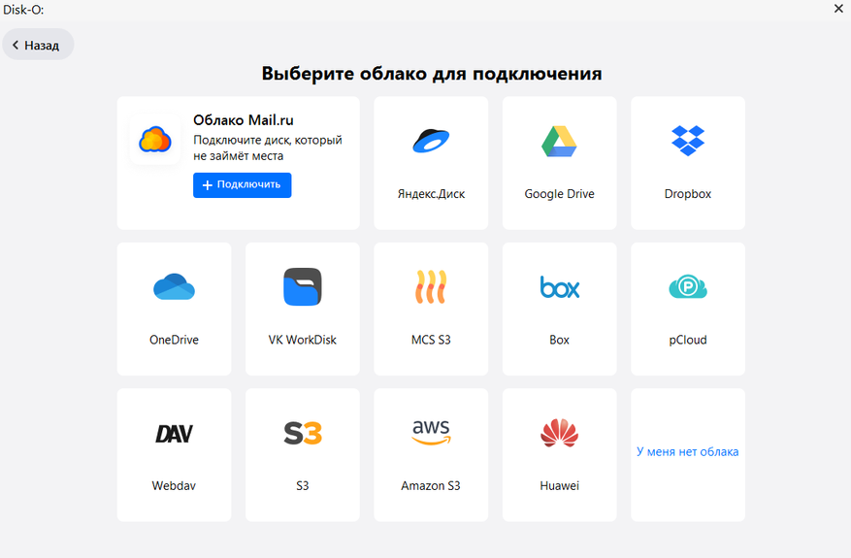Select the OneDrive cloud icon
The image size is (851, 558).
[x=174, y=286]
